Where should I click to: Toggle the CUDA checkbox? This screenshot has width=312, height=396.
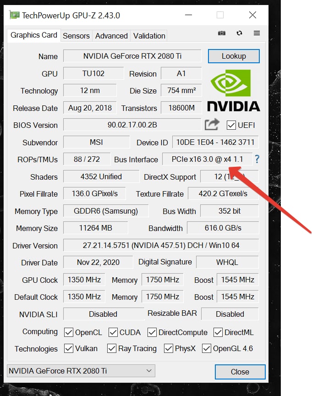[113, 332]
